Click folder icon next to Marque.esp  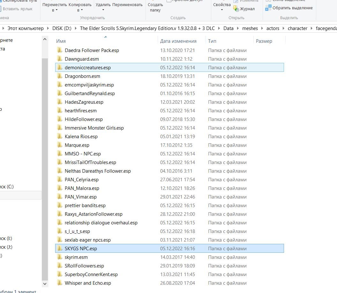click(x=59, y=145)
